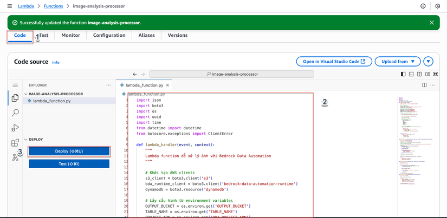
Task: Open Run and Debug view
Action: tap(15, 128)
